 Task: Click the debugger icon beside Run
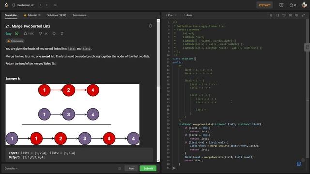coord(120,168)
